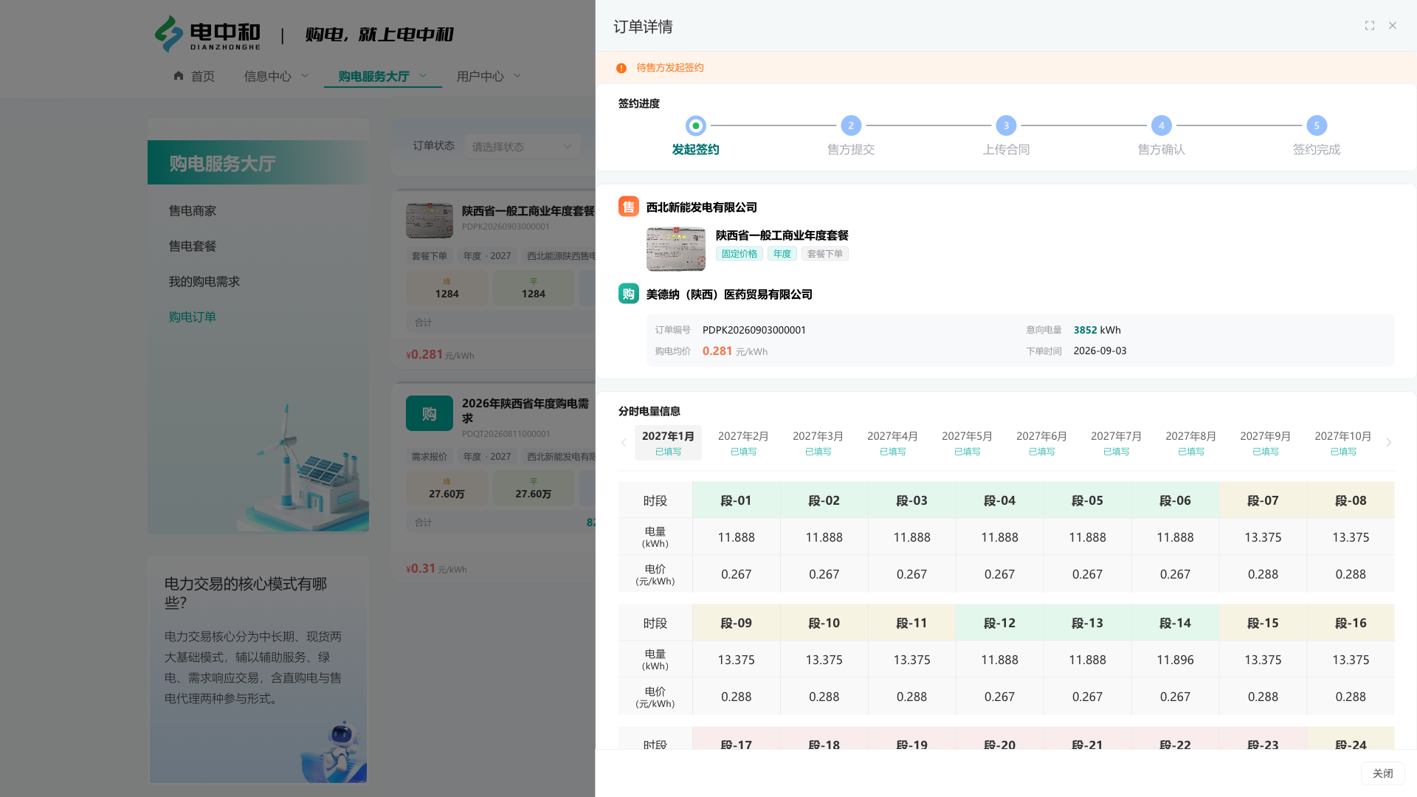The image size is (1417, 797).
Task: Expand the 购电服务大厅 menu chevron
Action: pyautogui.click(x=423, y=75)
